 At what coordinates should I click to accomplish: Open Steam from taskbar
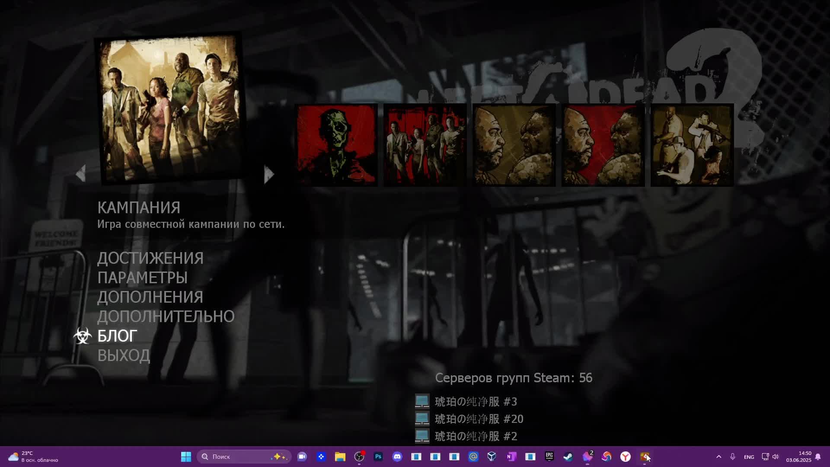tap(568, 457)
